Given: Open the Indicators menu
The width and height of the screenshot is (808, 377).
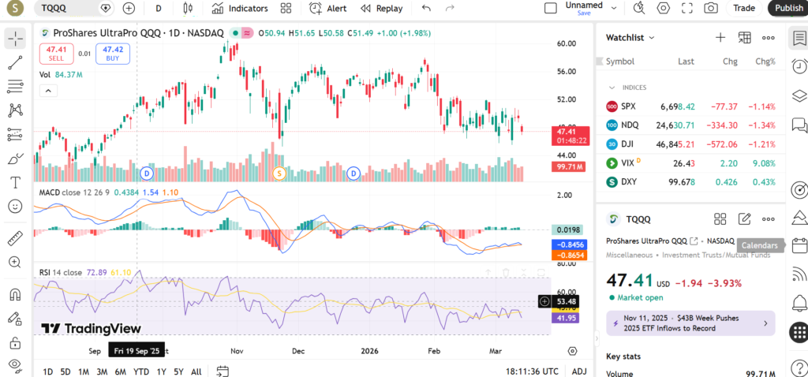Looking at the screenshot, I should [240, 8].
